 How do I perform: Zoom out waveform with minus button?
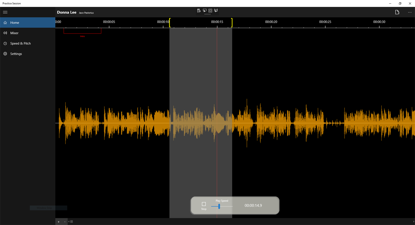click(65, 222)
